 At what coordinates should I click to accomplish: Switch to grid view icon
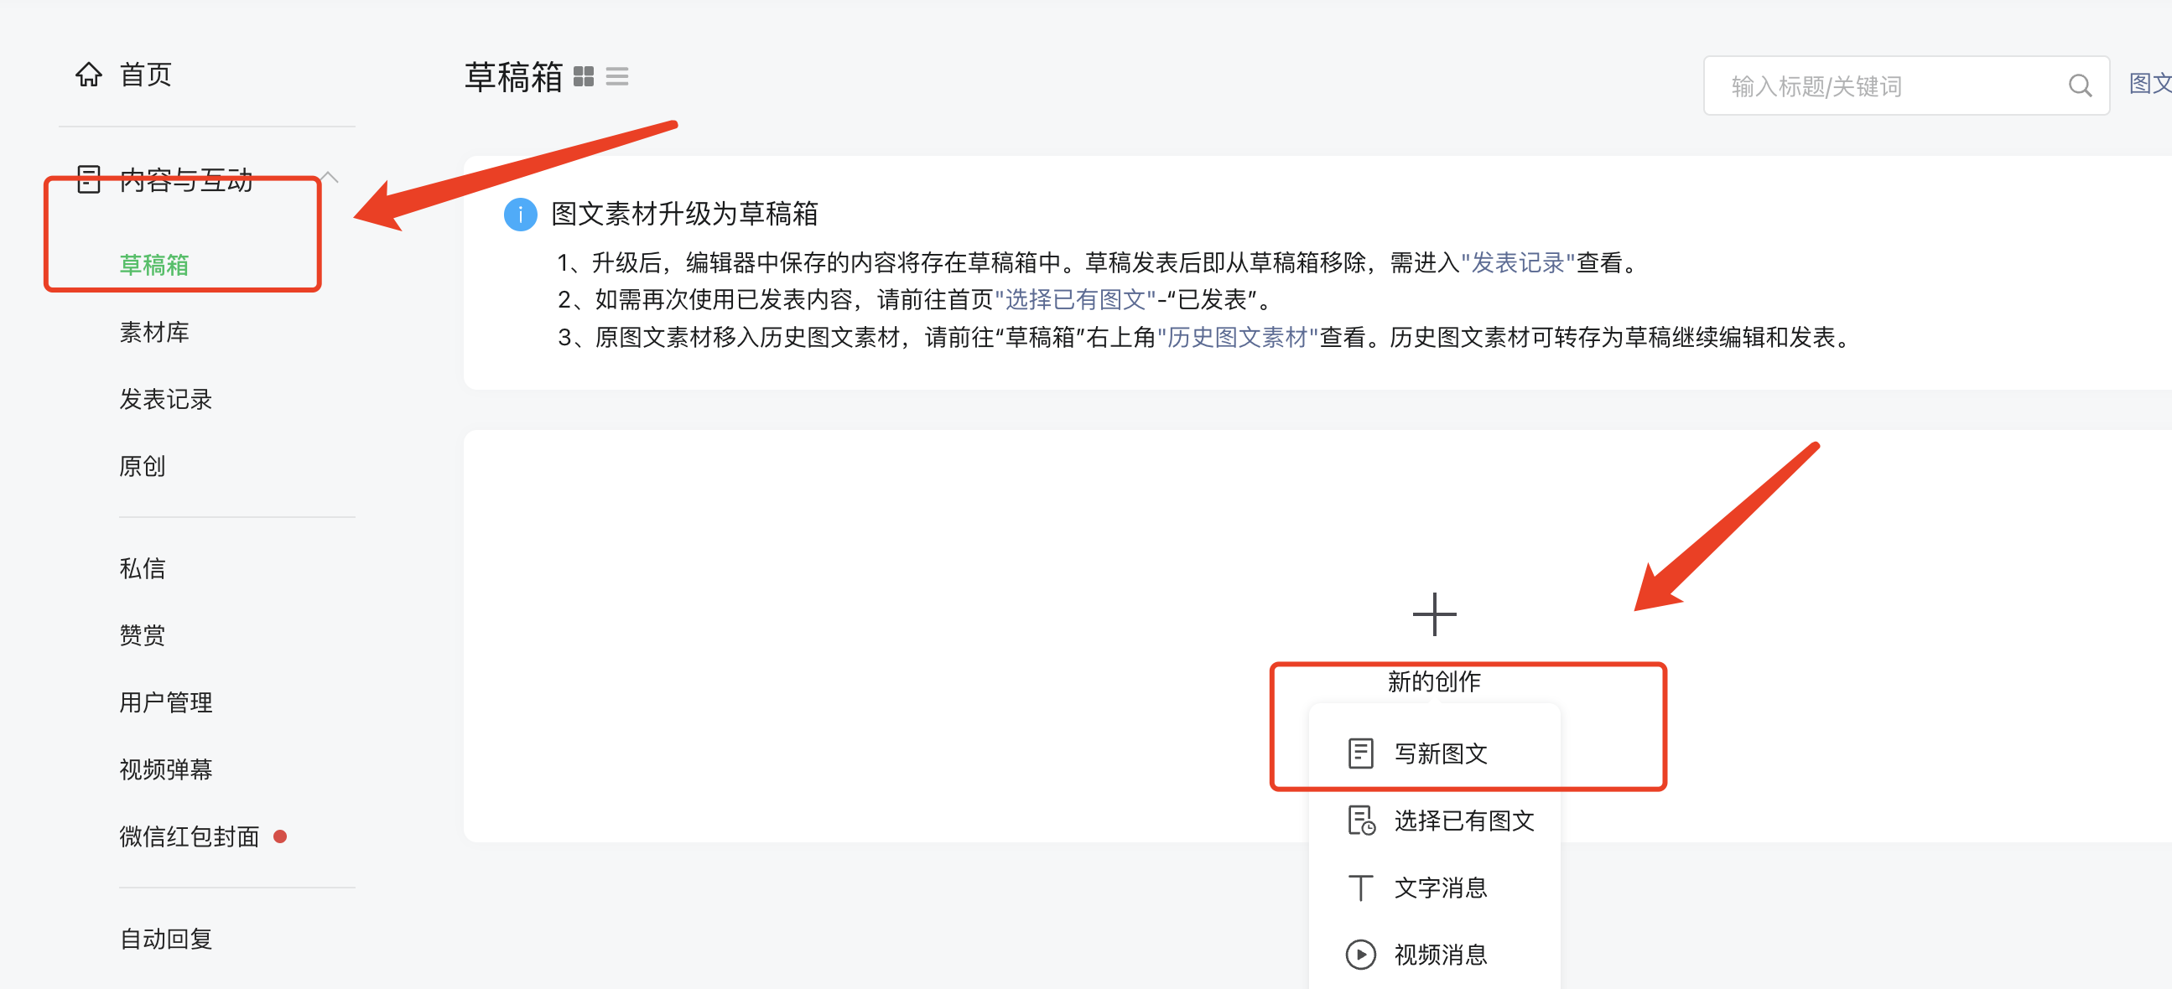coord(584,76)
